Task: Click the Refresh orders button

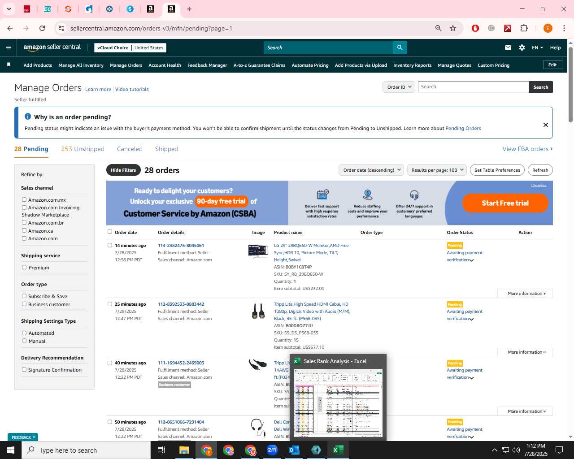Action: (540, 170)
